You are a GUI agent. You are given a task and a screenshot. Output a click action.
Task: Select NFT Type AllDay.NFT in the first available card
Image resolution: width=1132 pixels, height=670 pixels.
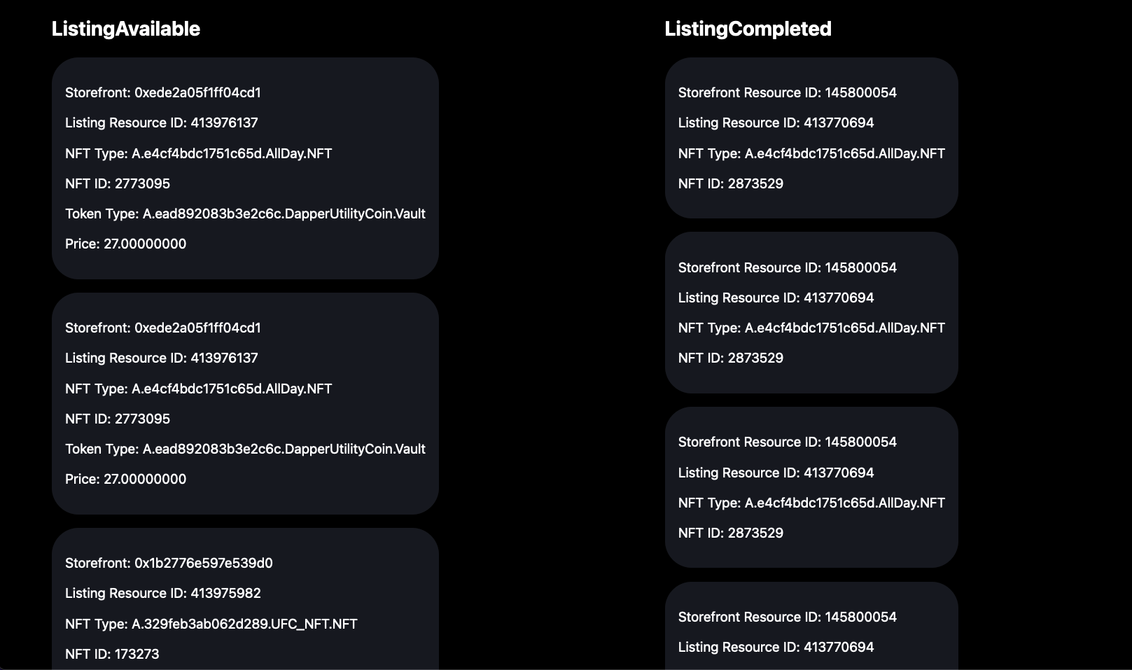[x=199, y=153]
